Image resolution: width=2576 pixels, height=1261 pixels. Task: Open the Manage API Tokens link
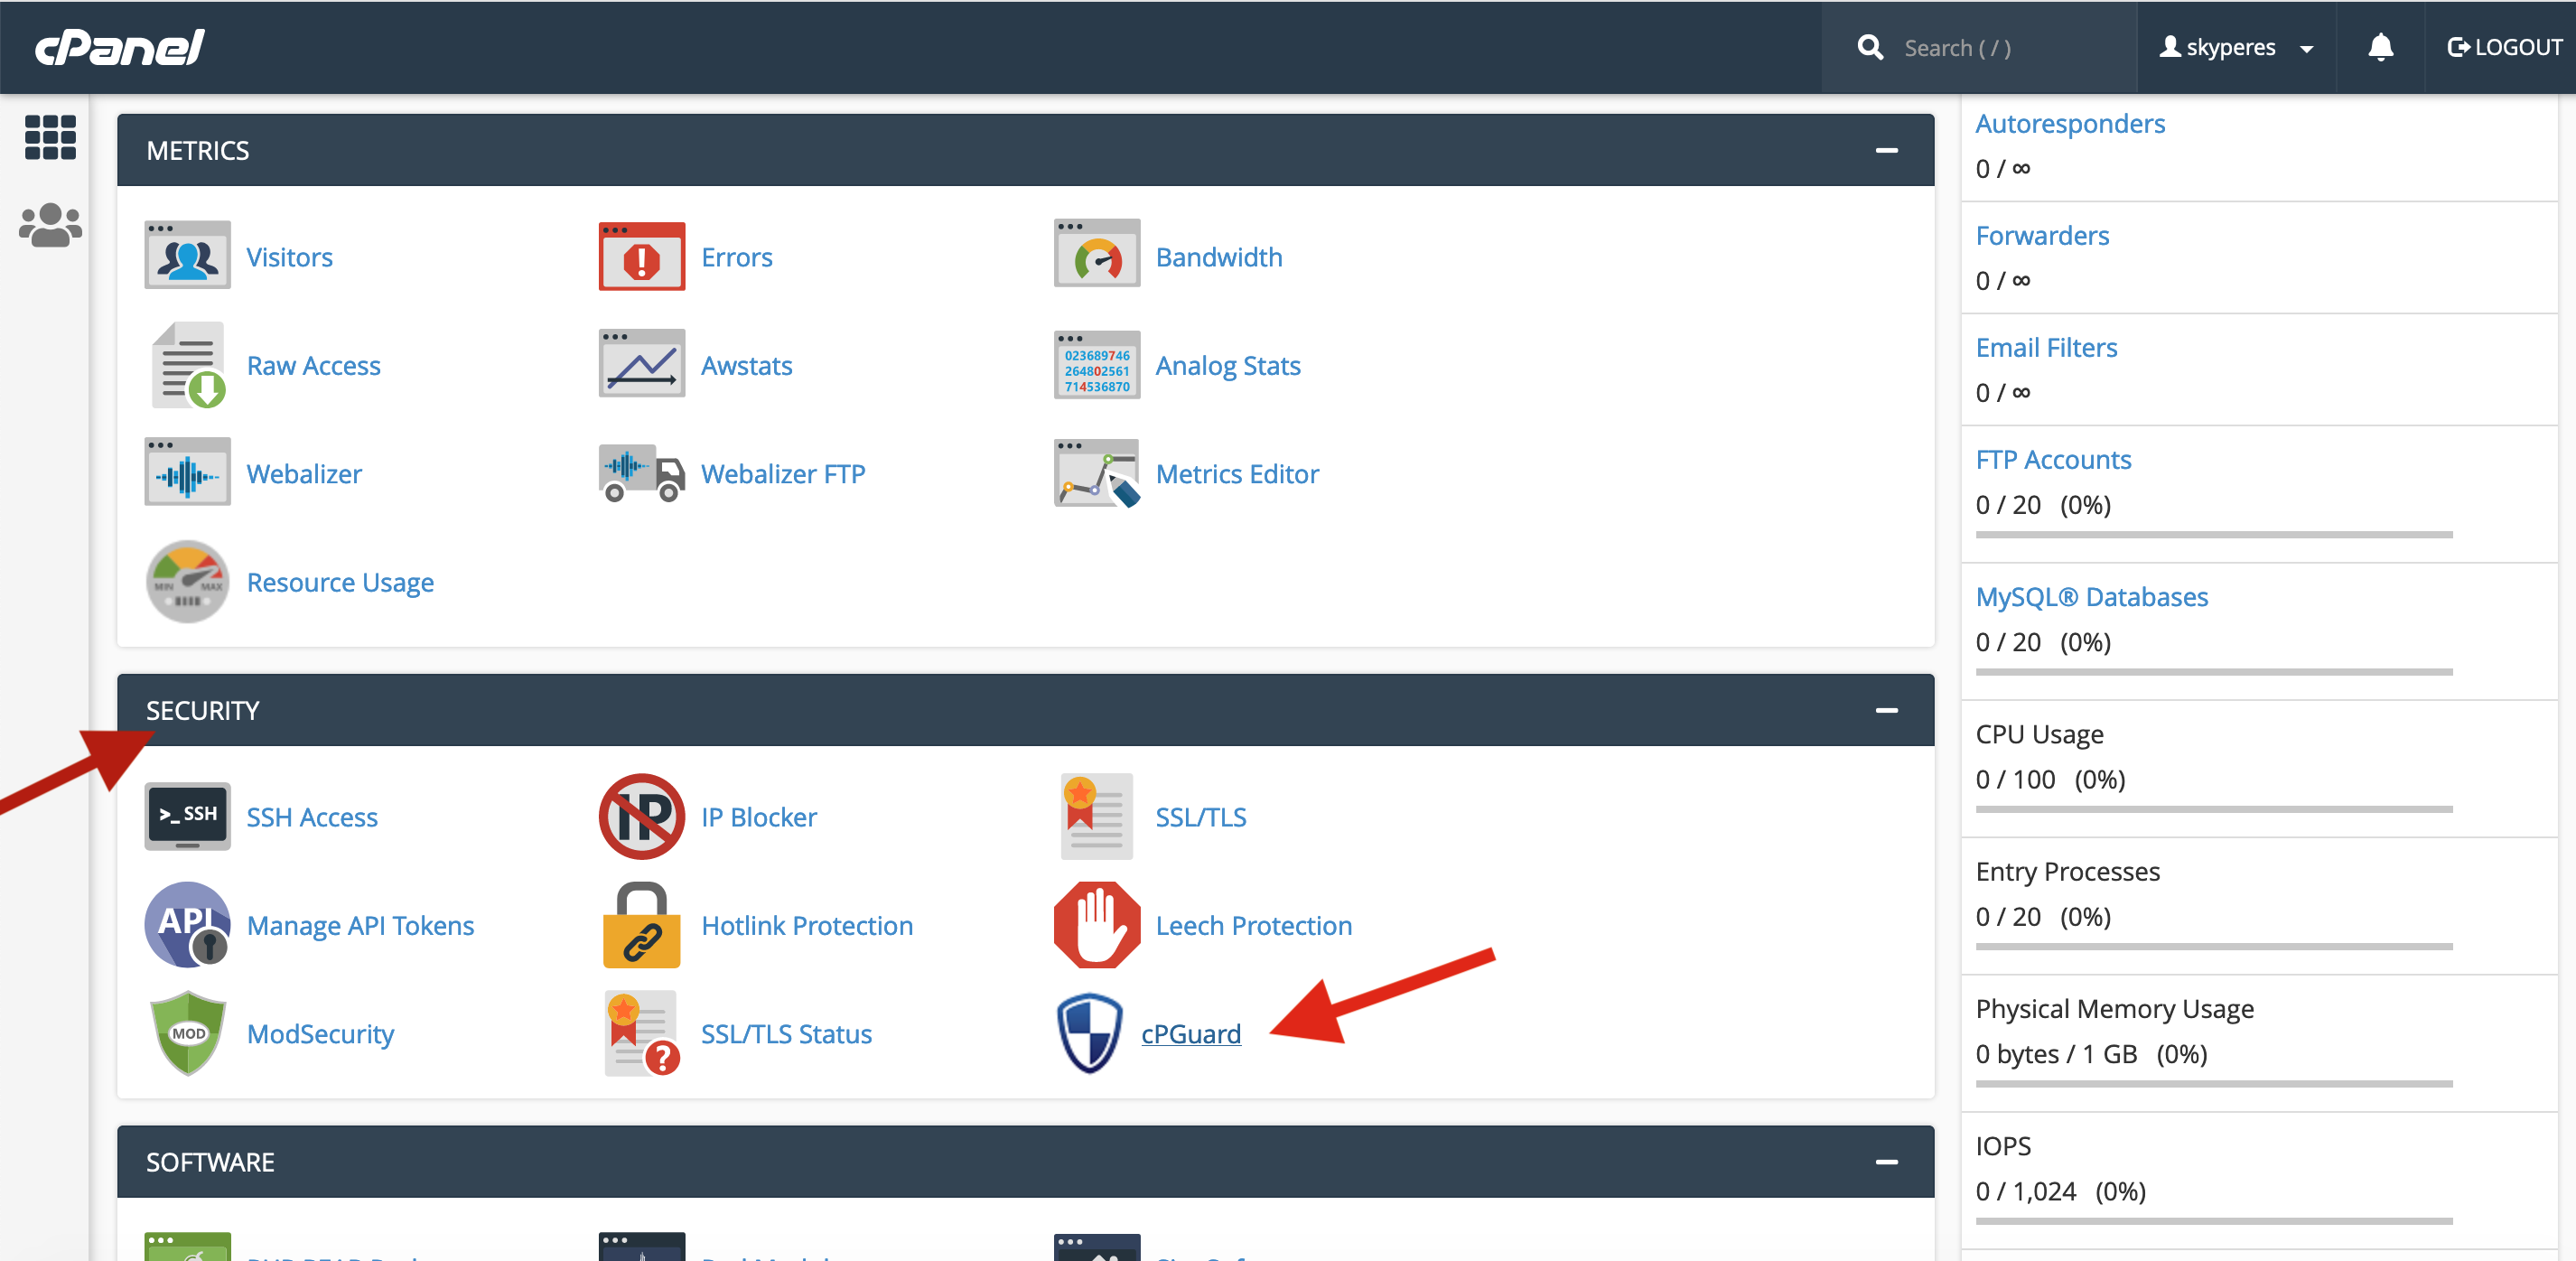pos(360,926)
